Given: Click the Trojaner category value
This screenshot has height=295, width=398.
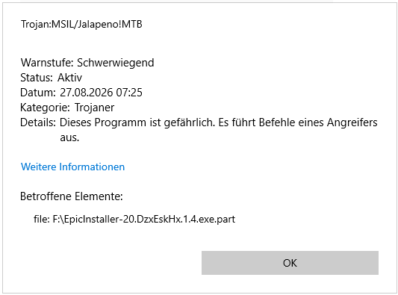Looking at the screenshot, I should [94, 108].
